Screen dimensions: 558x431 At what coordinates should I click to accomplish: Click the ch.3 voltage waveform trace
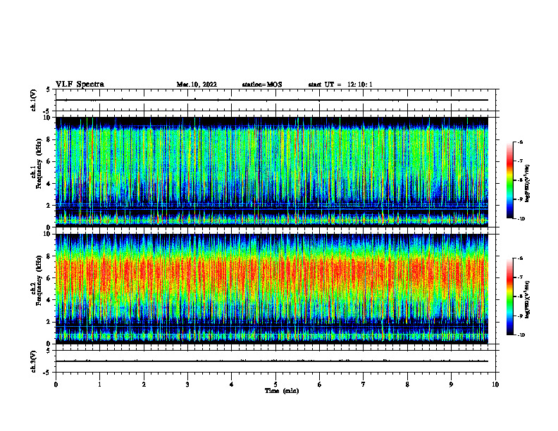(x=272, y=361)
